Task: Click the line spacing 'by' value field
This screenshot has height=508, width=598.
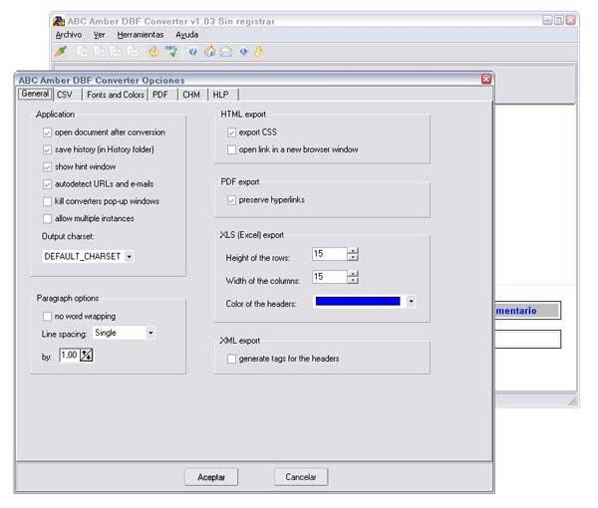Action: 69,355
